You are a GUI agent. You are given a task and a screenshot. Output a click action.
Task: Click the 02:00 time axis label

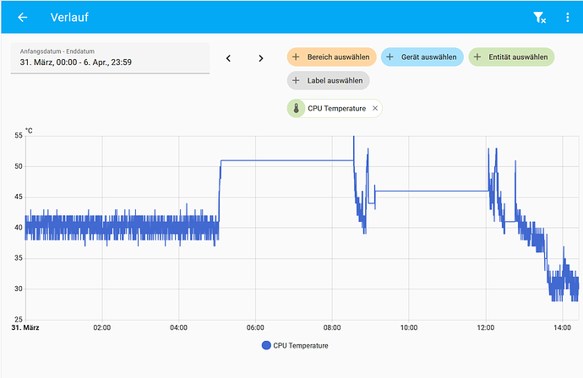tap(102, 327)
